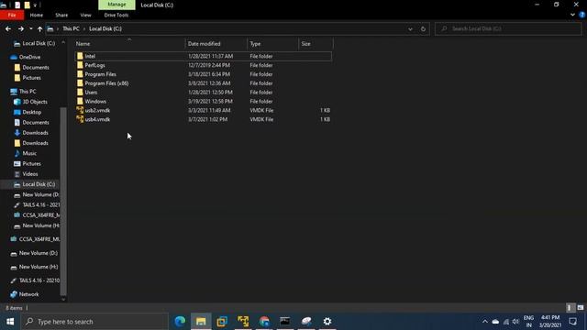
Task: Launch Microsoft Edge from the taskbar
Action: (180, 322)
